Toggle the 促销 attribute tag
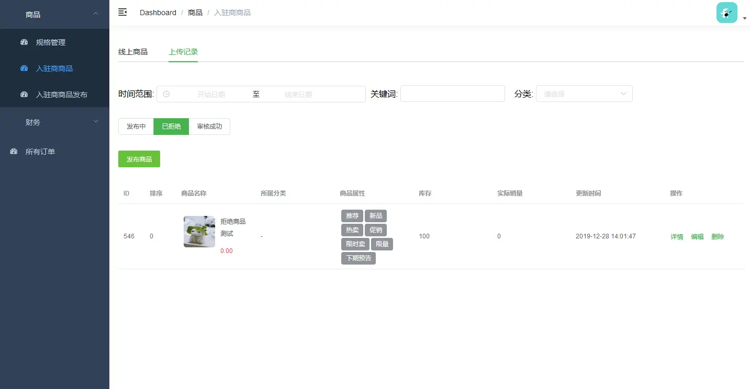The width and height of the screenshot is (750, 389). pyautogui.click(x=376, y=230)
